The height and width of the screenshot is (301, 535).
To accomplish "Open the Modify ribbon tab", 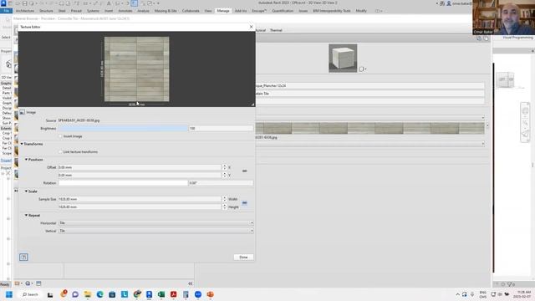I will coord(361,11).
